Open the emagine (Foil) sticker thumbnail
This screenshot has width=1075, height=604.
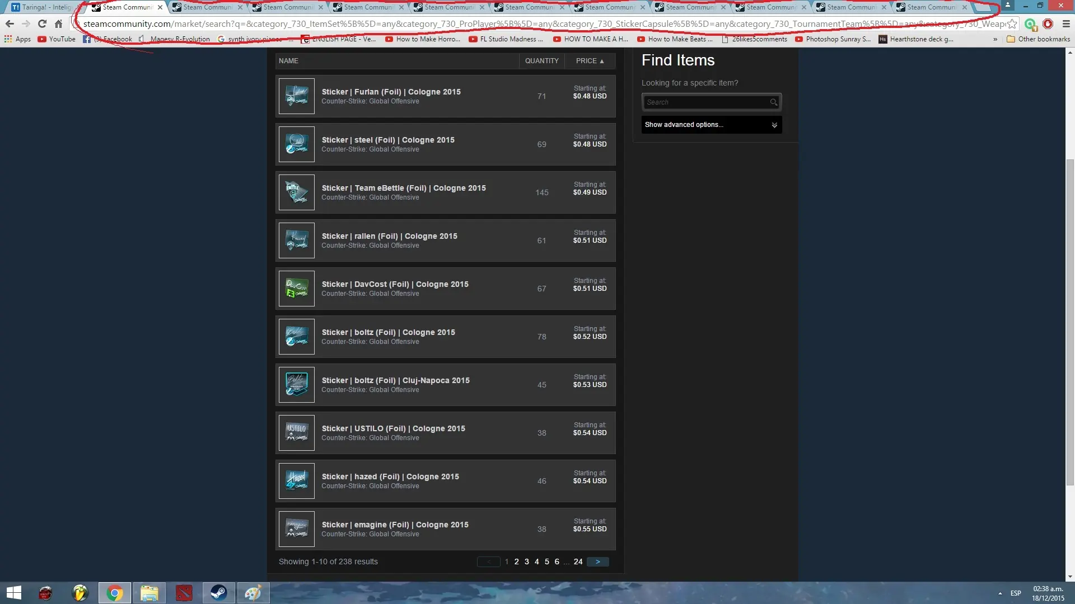[x=297, y=529]
